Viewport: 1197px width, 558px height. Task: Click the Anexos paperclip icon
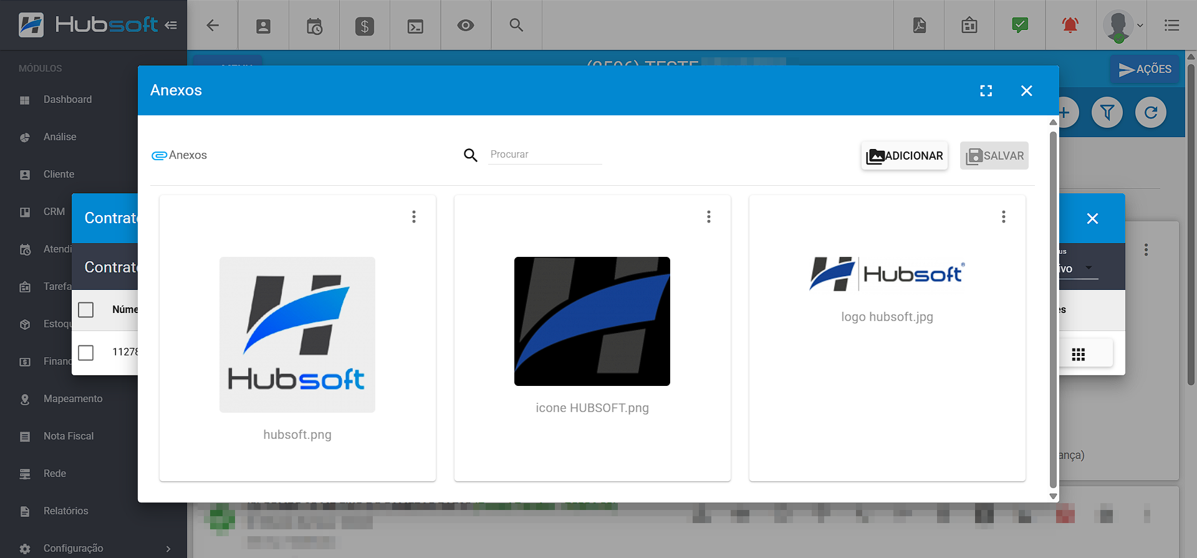(159, 155)
